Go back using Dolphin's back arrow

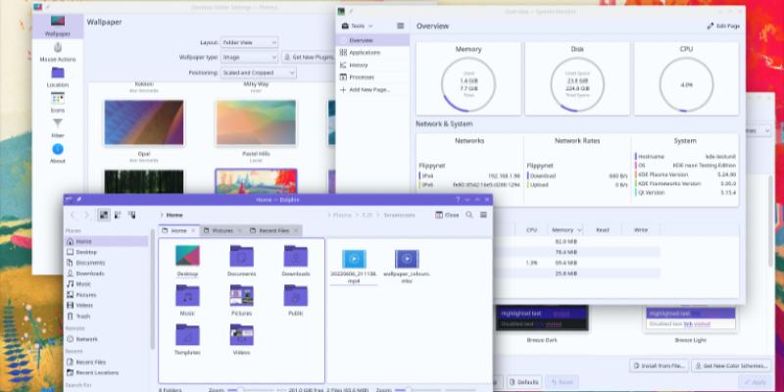coord(72,215)
